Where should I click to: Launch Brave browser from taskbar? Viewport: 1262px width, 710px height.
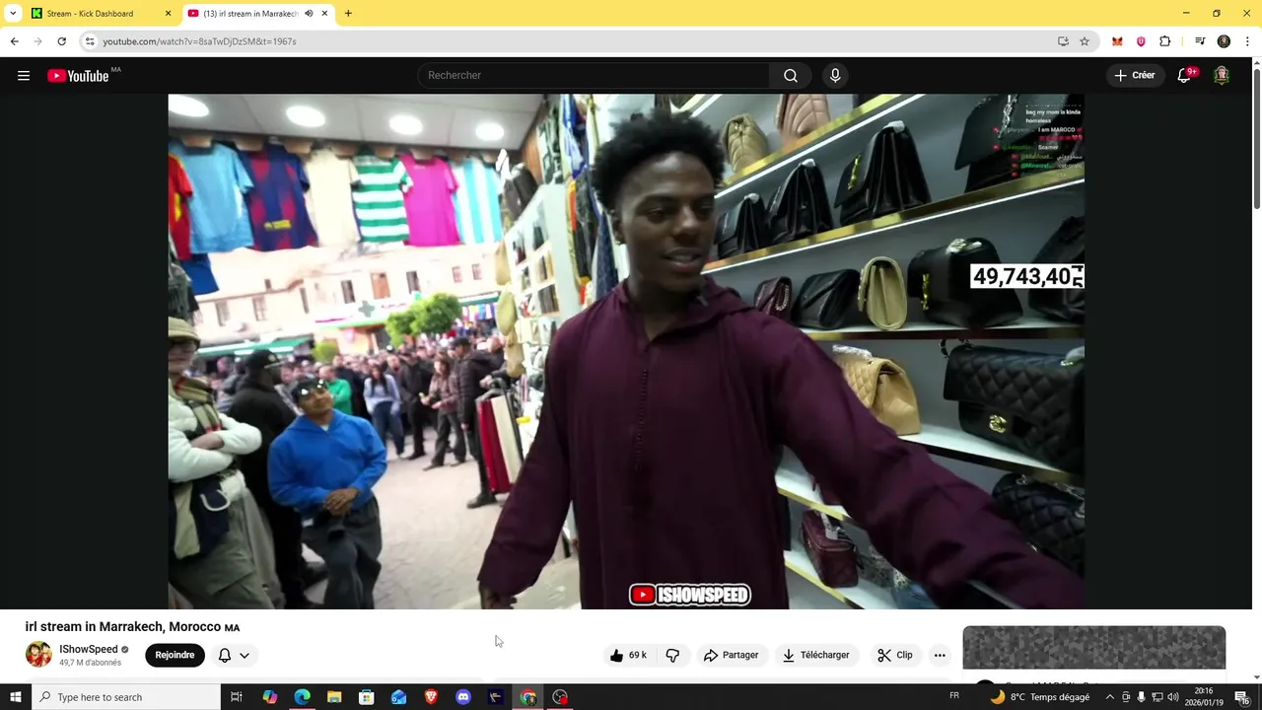[x=431, y=697]
